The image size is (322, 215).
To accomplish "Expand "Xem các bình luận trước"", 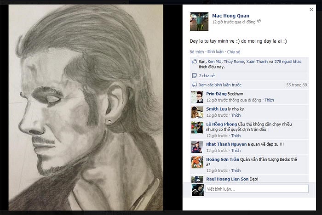I will [220, 85].
